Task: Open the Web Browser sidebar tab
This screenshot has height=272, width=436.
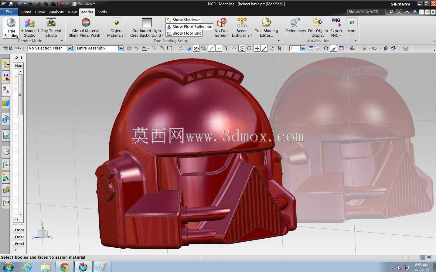Action: point(6,135)
